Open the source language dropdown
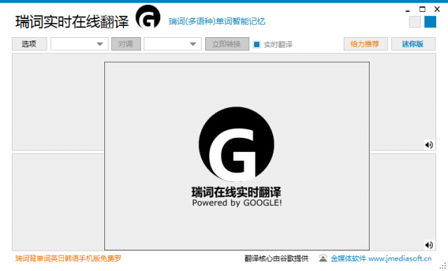Screen dimensions: 448x271 pos(79,44)
